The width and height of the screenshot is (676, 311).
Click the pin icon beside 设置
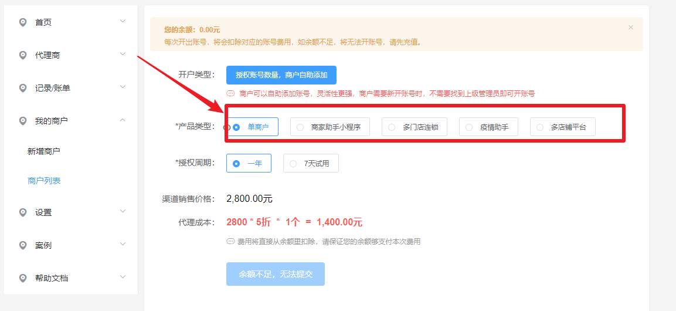click(23, 212)
